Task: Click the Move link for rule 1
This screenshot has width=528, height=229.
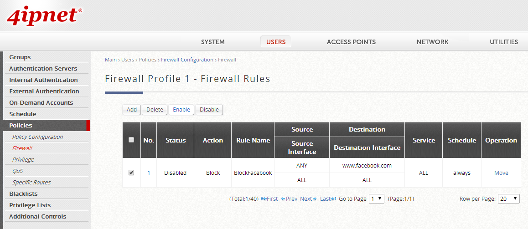Action: click(x=501, y=173)
